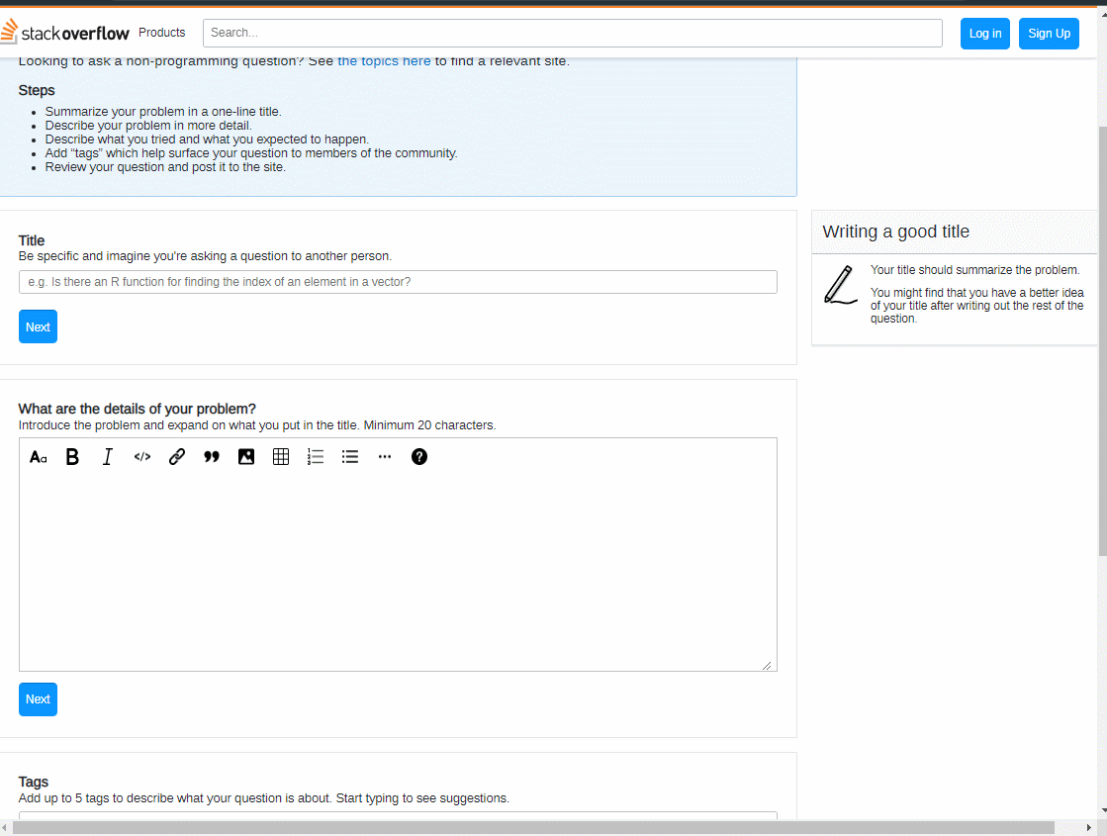
Task: Click the text area resize handle
Action: (x=767, y=665)
